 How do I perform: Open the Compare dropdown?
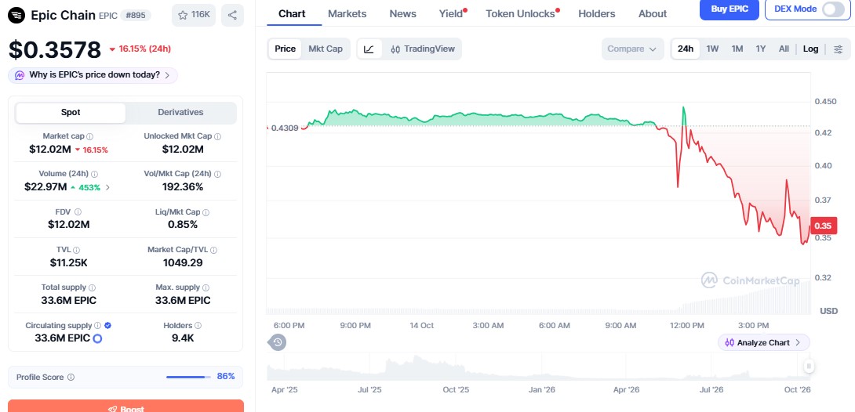(632, 49)
